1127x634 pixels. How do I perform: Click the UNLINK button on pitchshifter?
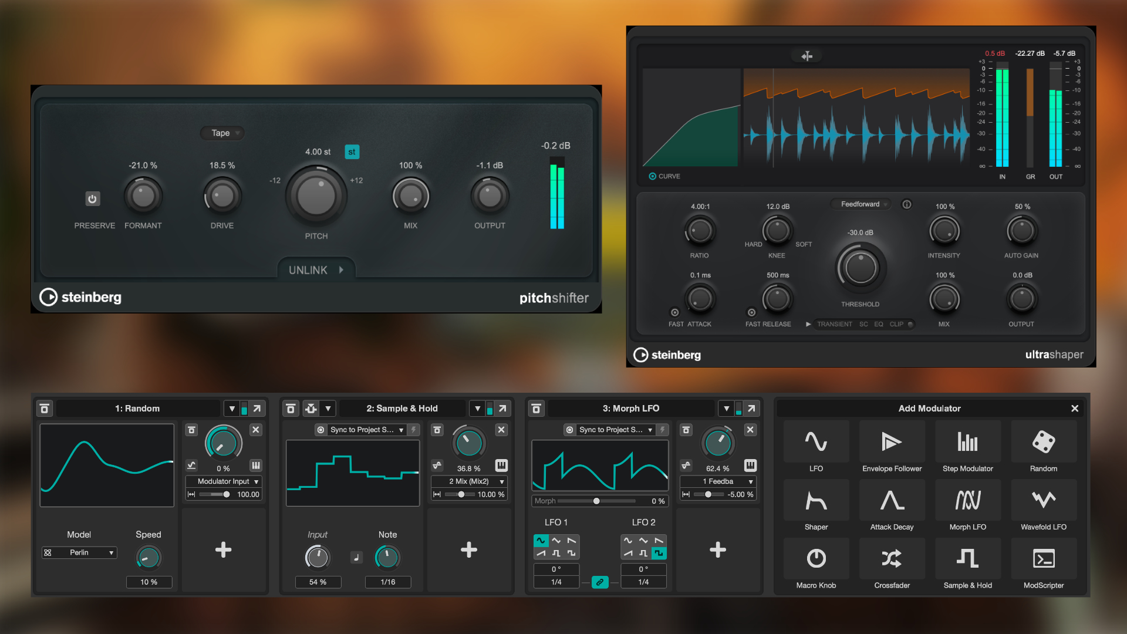pos(316,269)
